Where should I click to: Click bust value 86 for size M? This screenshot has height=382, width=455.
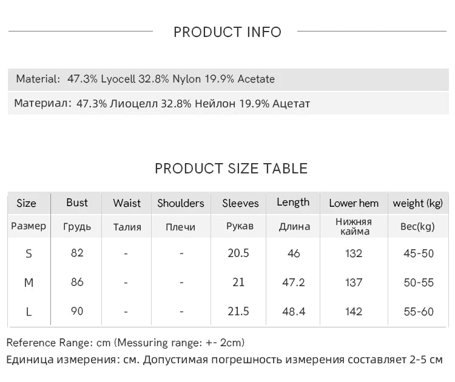coord(77,282)
